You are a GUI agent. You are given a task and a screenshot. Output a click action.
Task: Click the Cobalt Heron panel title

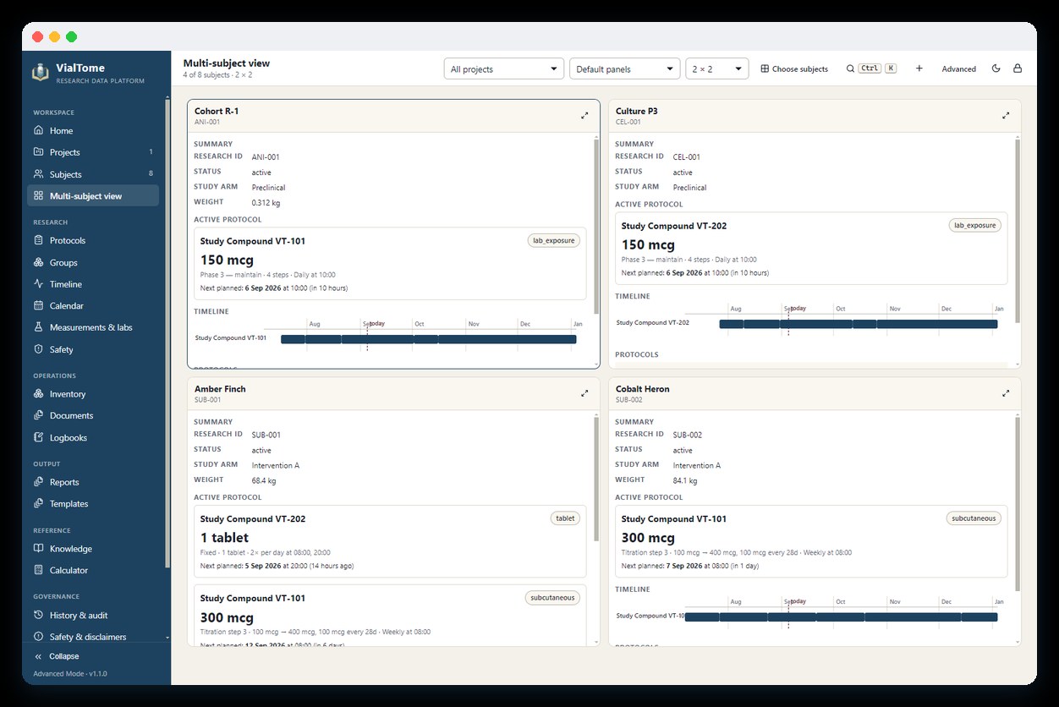(x=643, y=389)
